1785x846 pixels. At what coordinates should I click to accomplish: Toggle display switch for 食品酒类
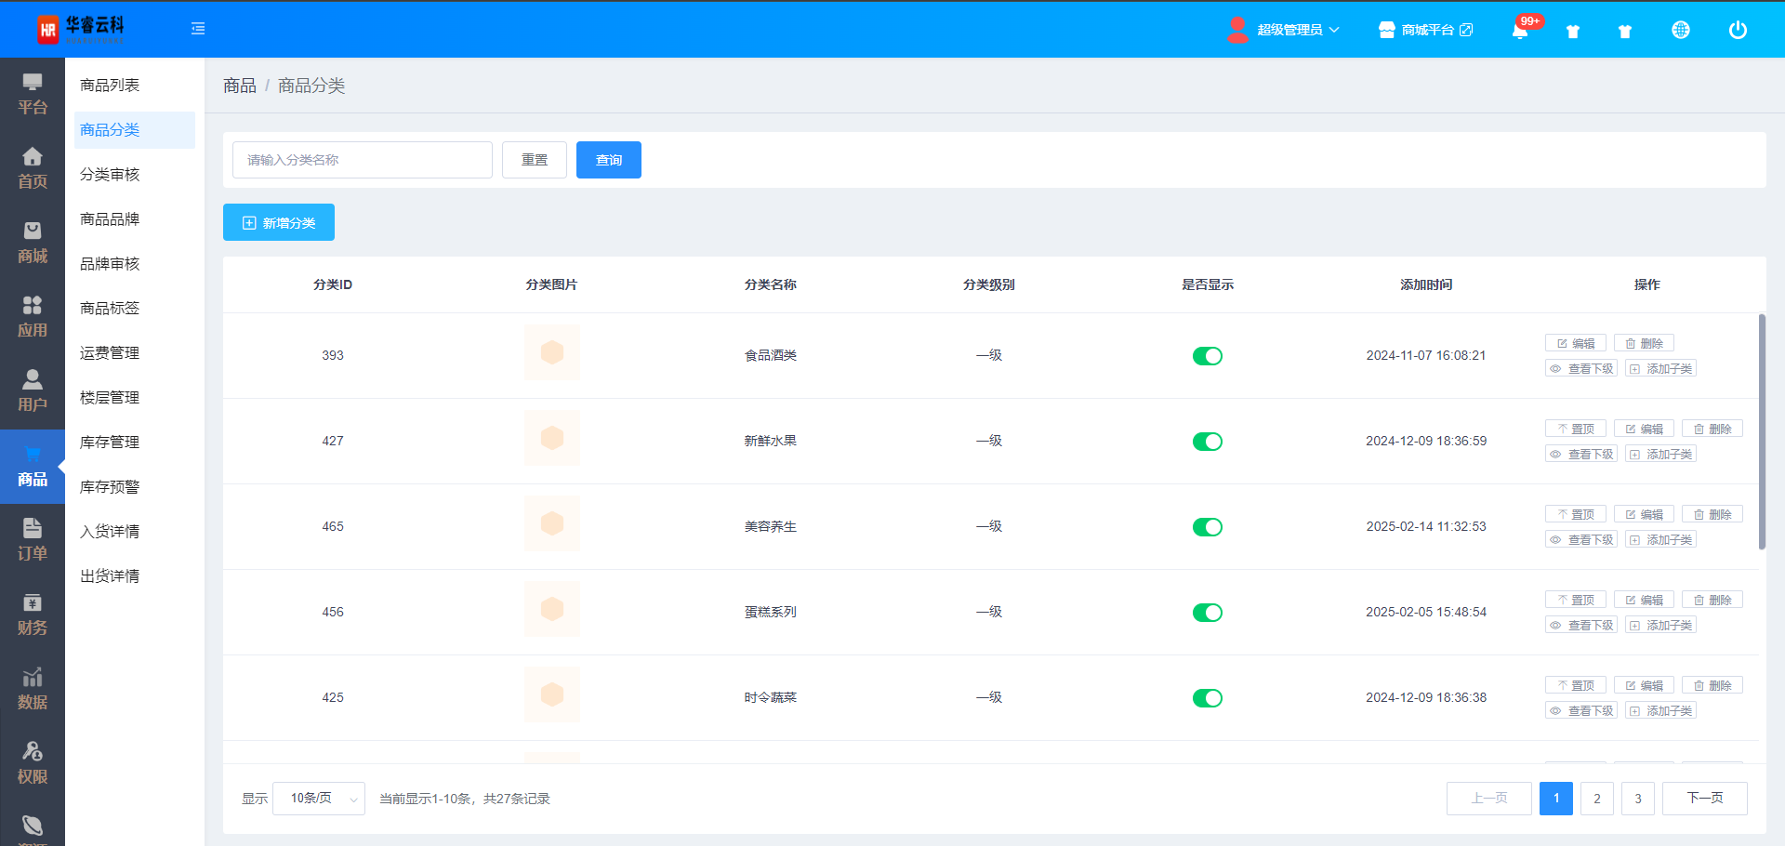pyautogui.click(x=1207, y=356)
